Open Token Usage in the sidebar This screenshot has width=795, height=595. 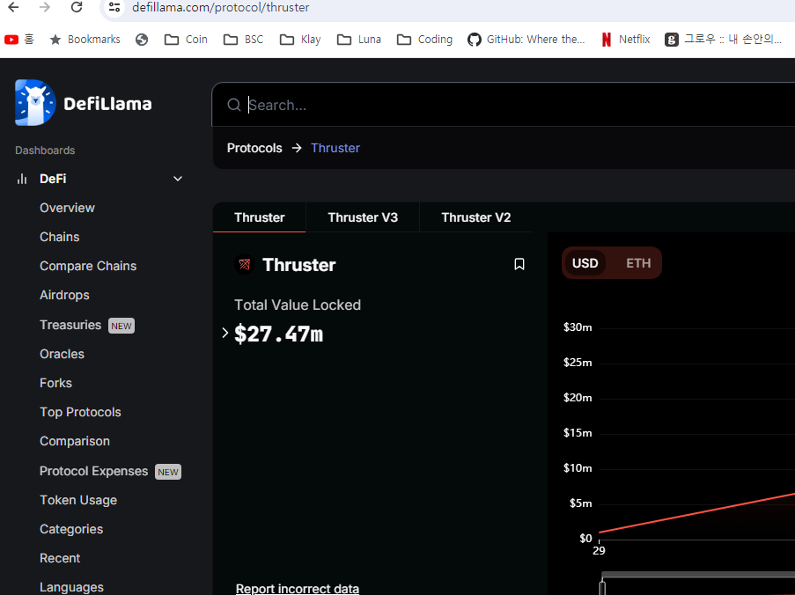tap(78, 500)
